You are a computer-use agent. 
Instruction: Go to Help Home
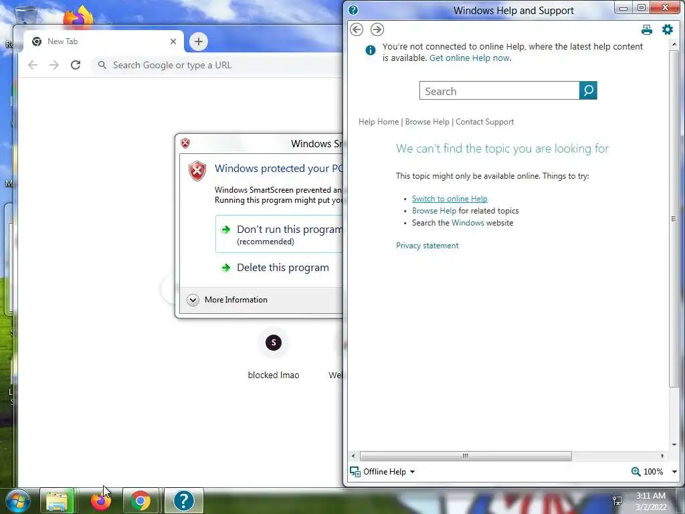(379, 122)
